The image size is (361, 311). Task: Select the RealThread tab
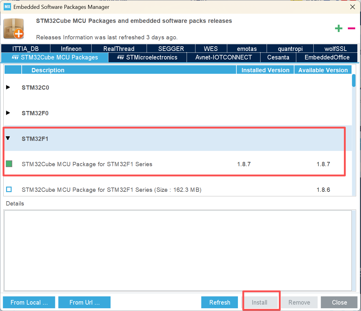point(119,48)
